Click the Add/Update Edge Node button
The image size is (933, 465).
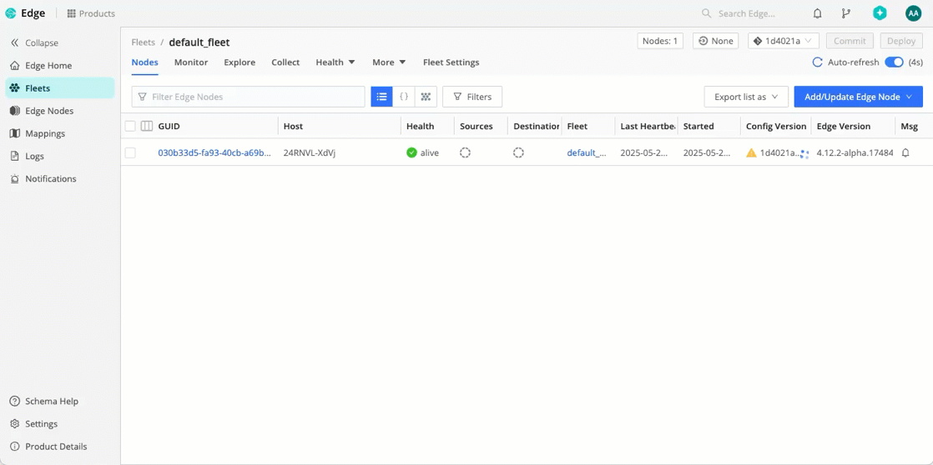[858, 97]
